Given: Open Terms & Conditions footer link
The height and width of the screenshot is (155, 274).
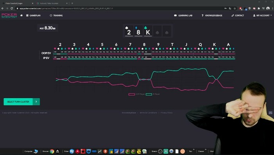Looking at the screenshot, I should pos(148,113).
